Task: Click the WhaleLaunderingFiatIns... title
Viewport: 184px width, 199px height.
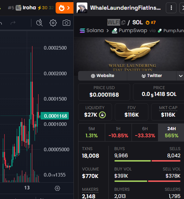Action: [126, 8]
